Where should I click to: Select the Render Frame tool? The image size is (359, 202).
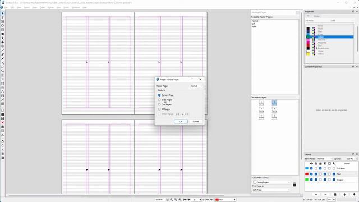click(2, 26)
